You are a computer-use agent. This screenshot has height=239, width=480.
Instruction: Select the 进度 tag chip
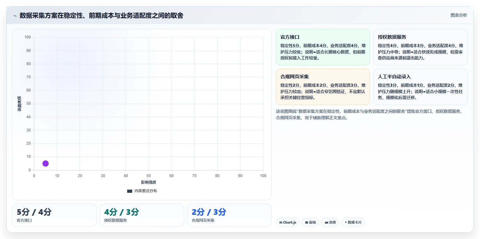click(x=330, y=222)
